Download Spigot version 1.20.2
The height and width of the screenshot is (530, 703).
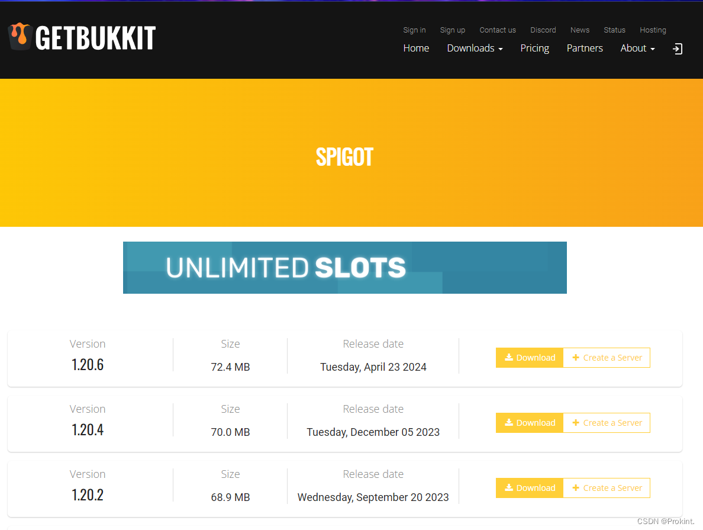(530, 488)
